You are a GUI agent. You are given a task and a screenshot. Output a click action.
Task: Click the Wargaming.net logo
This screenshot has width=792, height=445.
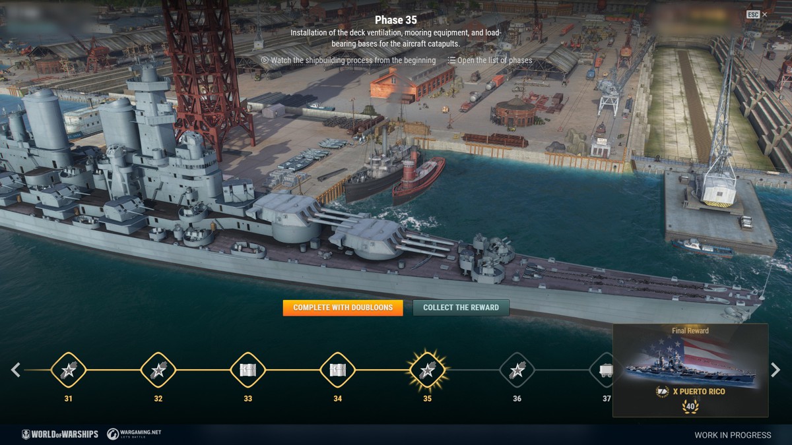pyautogui.click(x=134, y=434)
